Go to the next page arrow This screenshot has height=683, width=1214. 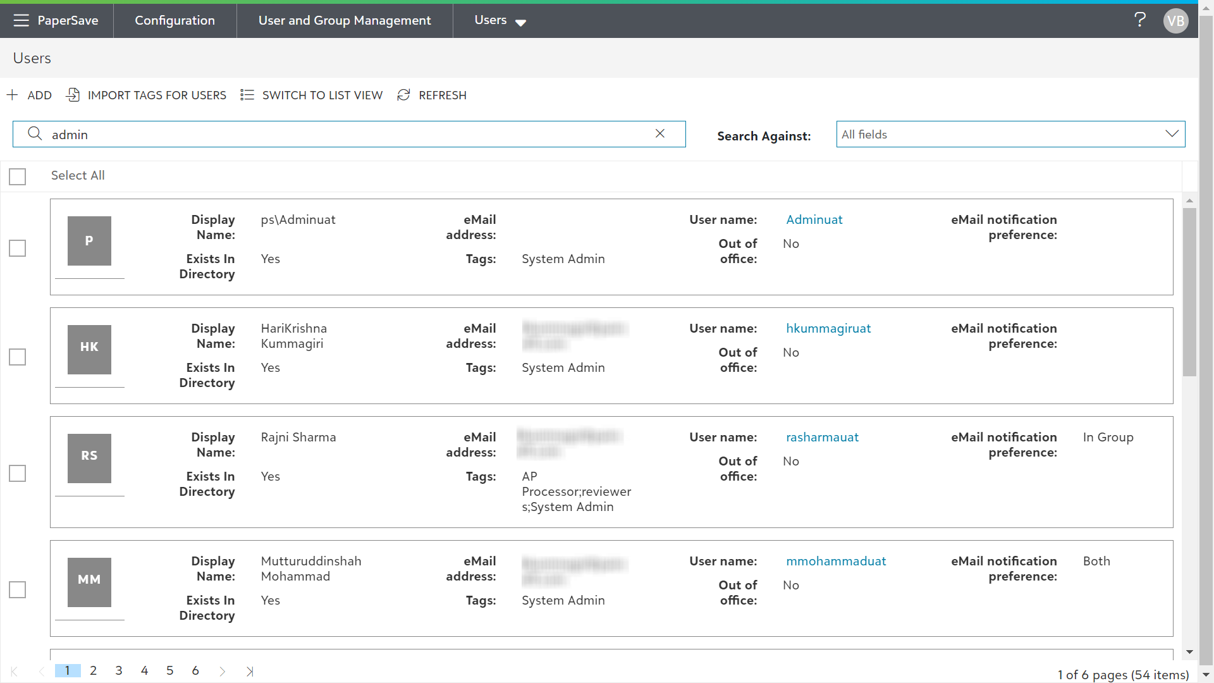(222, 671)
